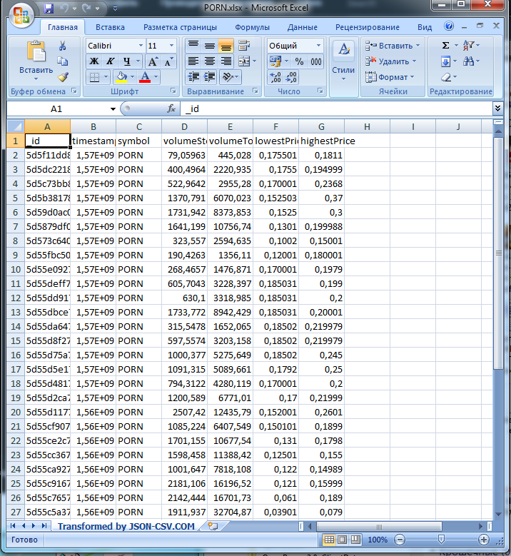Screen dimensions: 511x556
Task: Expand the Name Box dropdown arrow
Action: click(x=113, y=108)
